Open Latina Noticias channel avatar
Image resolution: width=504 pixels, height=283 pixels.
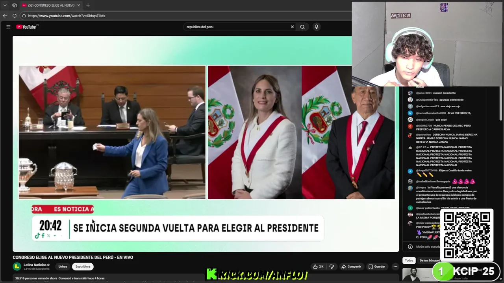pyautogui.click(x=17, y=266)
